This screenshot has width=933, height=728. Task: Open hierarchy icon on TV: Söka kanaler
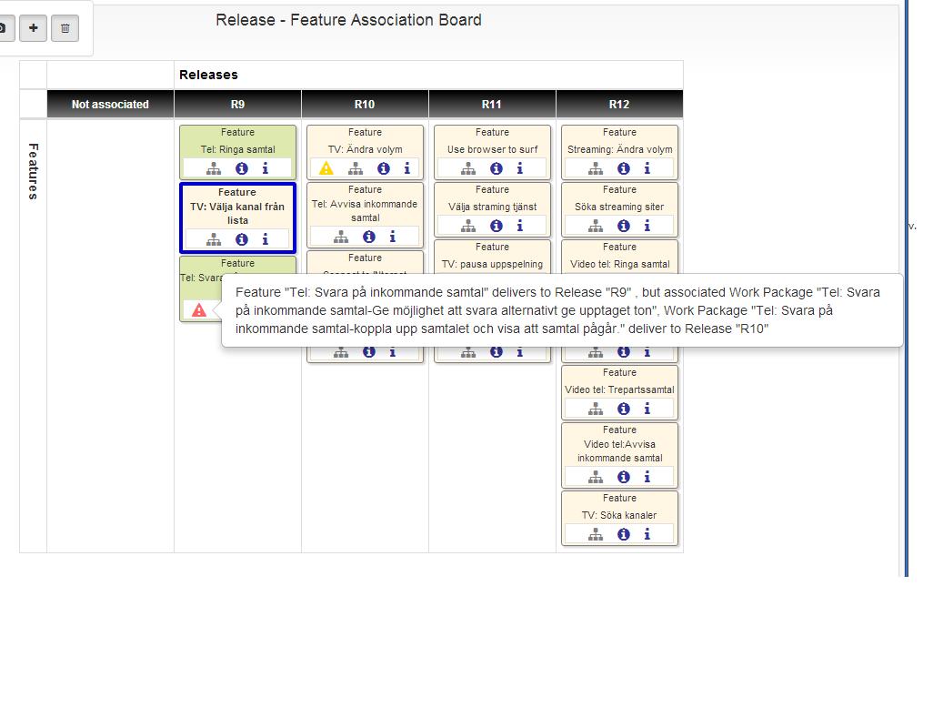click(x=596, y=534)
